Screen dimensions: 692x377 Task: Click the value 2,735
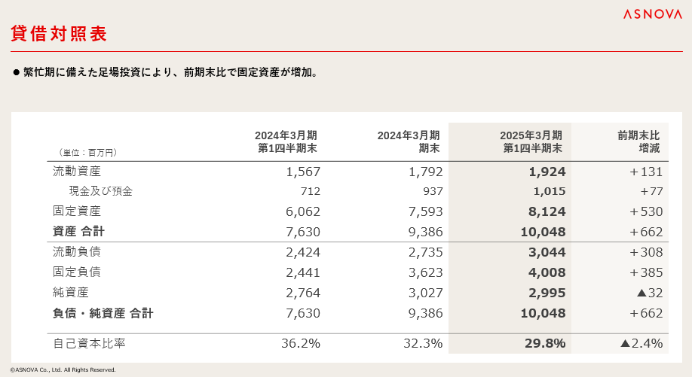425,252
